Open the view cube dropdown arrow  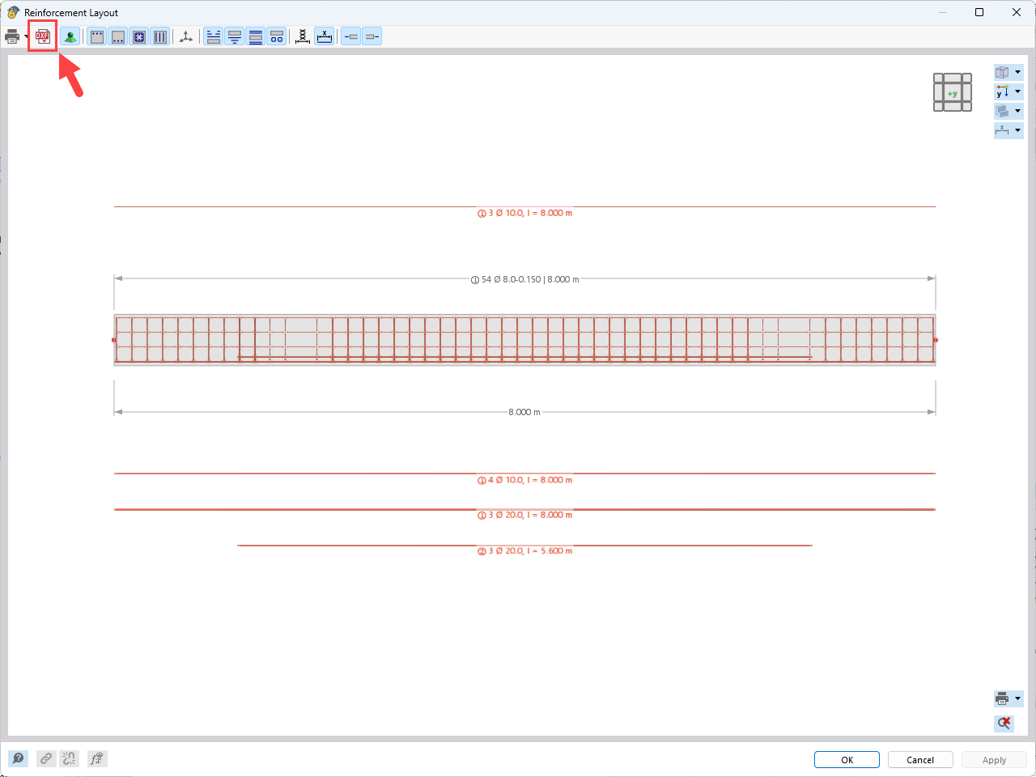1018,71
